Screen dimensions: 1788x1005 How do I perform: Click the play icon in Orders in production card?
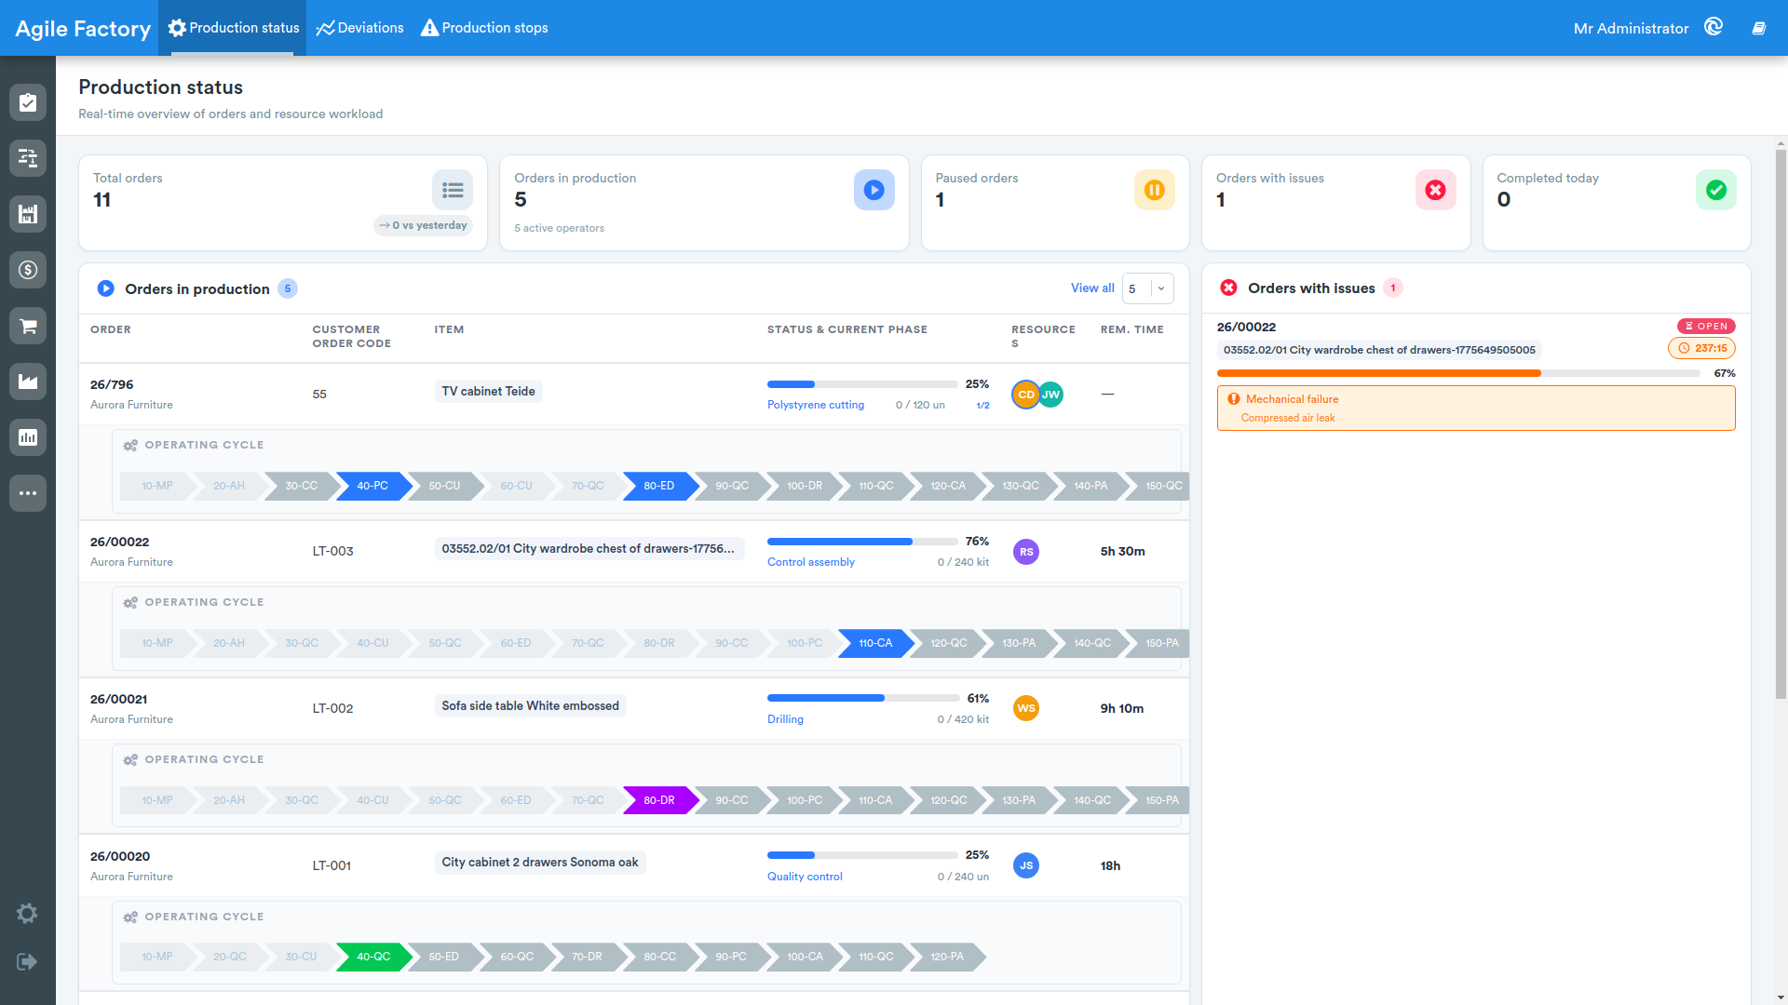(x=874, y=190)
